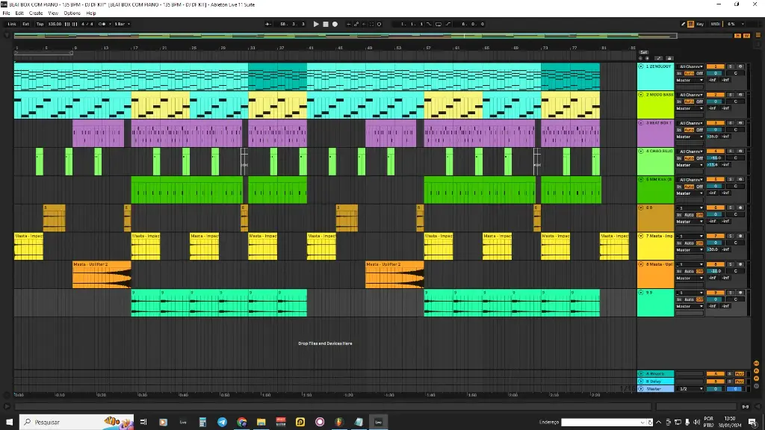Open the CPU load 6% dropdown
Viewport: 765px width, 430px height.
point(735,24)
